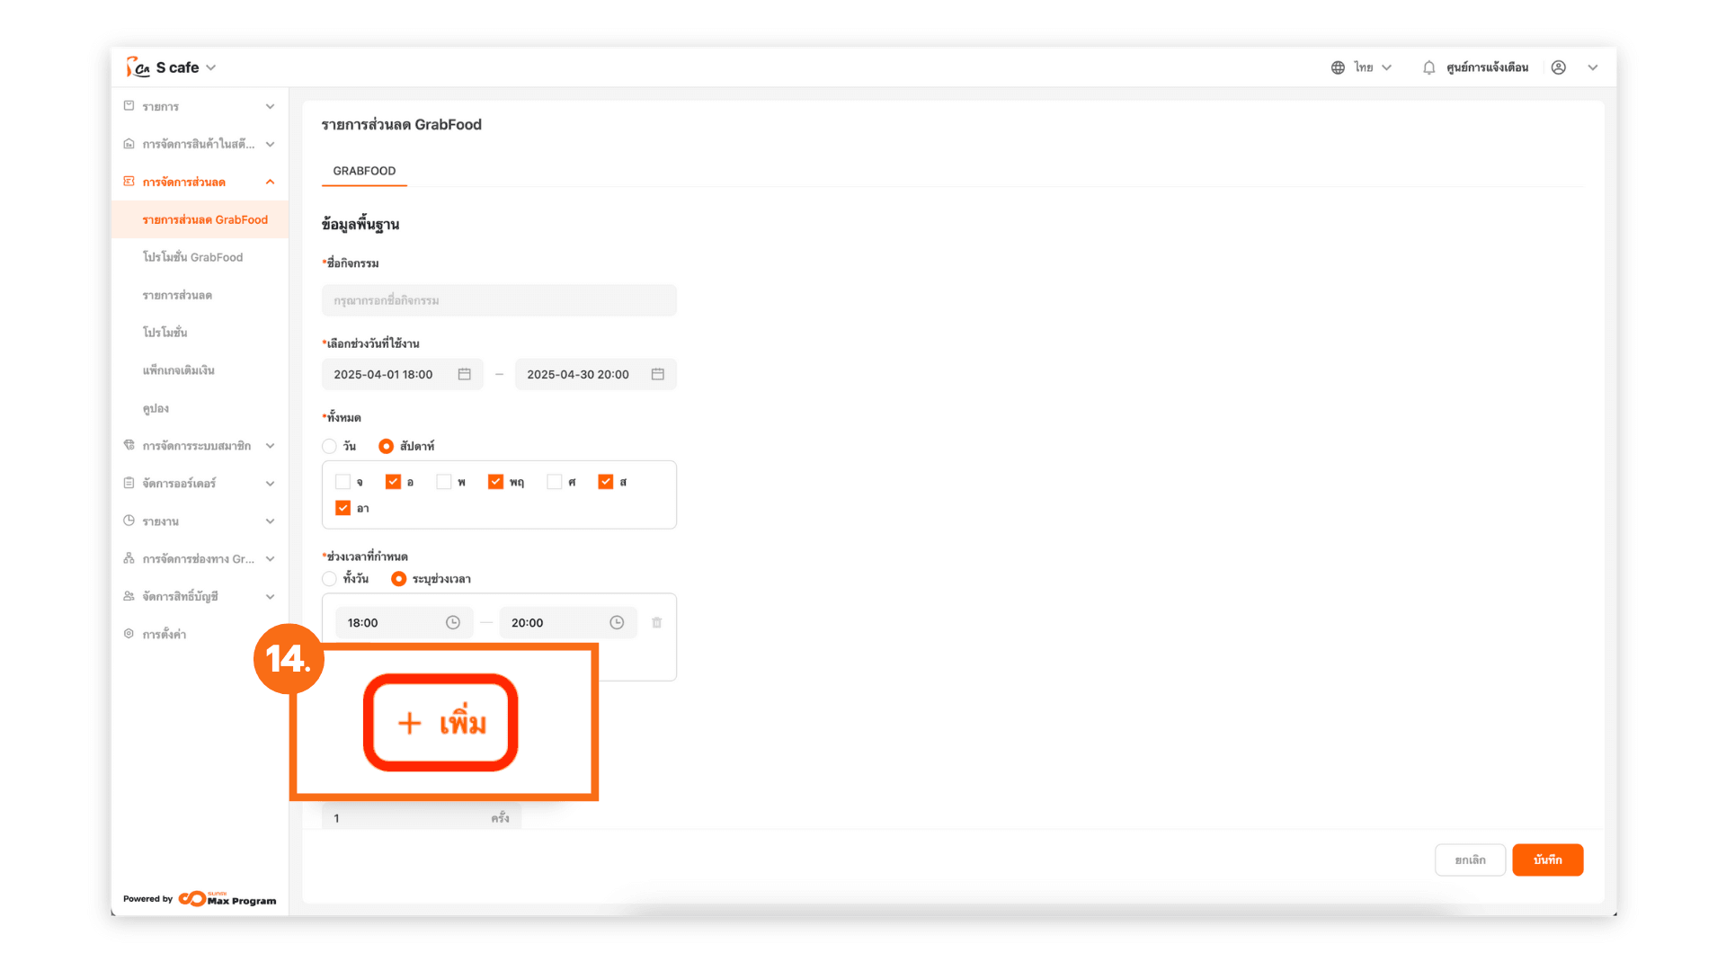
Task: Click the end date calendar icon
Action: (x=657, y=374)
